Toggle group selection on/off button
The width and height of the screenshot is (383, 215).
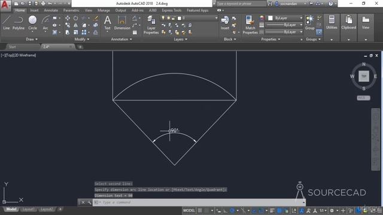pos(319,32)
